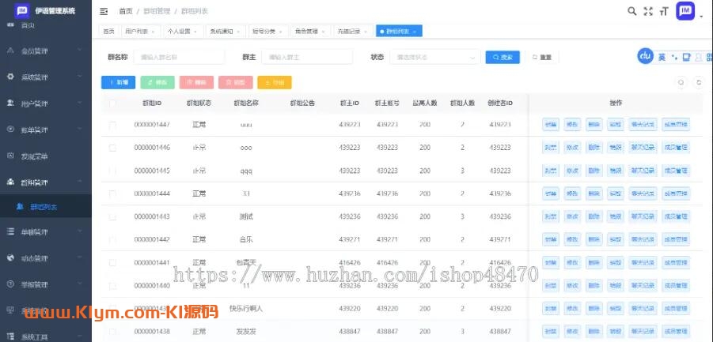Click 删除 in row 0000001442
The height and width of the screenshot is (342, 713).
(594, 239)
